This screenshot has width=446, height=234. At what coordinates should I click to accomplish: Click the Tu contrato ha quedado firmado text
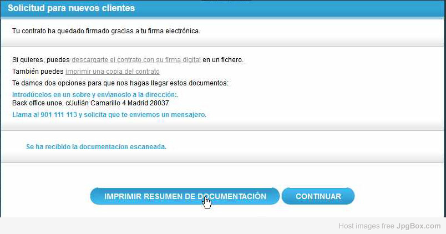click(105, 30)
